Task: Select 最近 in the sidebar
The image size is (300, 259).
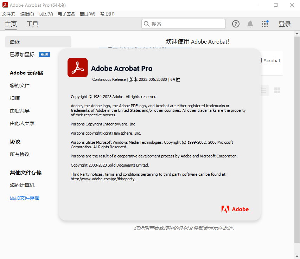Action: (38, 42)
